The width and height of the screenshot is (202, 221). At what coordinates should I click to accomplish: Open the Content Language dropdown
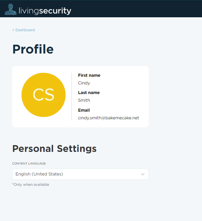(80, 174)
